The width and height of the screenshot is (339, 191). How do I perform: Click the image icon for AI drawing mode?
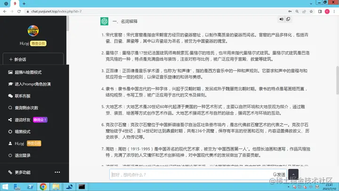point(10,72)
